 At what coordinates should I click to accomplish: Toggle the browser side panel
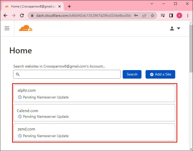tap(171, 15)
